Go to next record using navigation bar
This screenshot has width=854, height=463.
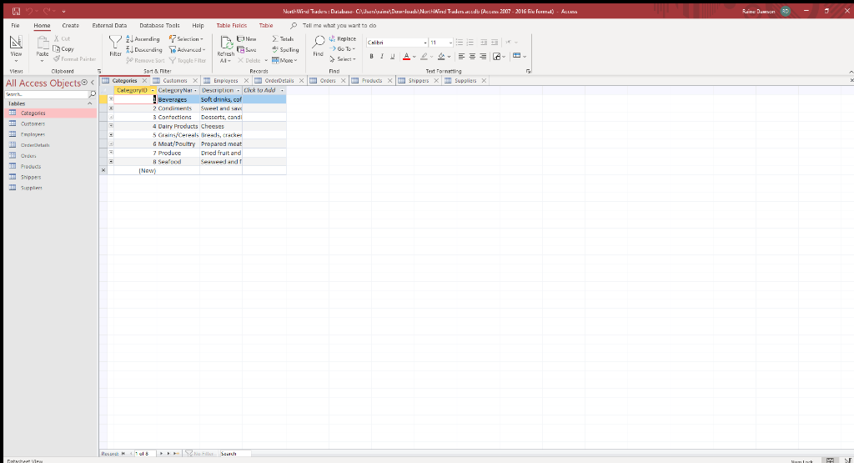[161, 453]
